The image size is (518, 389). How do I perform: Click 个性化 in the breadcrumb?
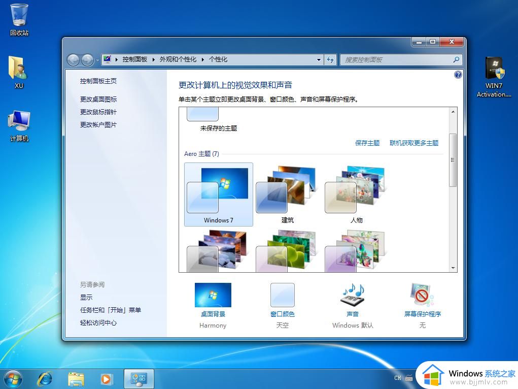[x=218, y=59]
